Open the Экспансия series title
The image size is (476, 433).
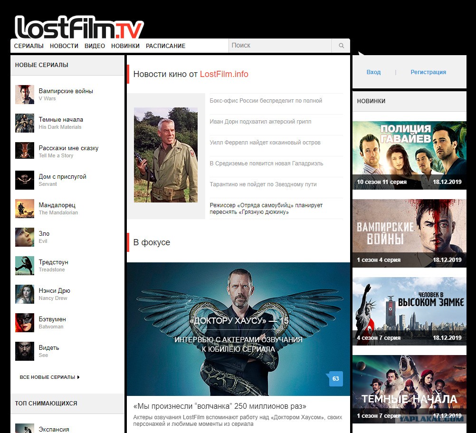(x=54, y=429)
